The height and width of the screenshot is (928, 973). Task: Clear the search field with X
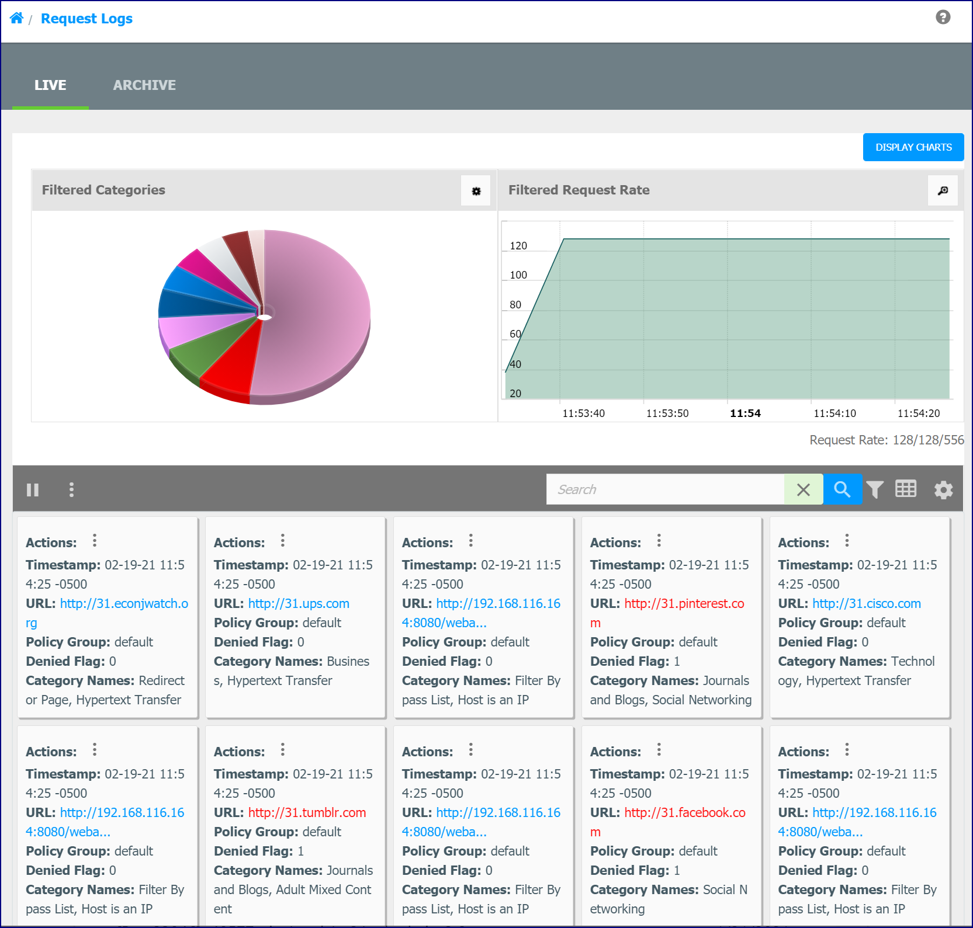[x=804, y=489]
